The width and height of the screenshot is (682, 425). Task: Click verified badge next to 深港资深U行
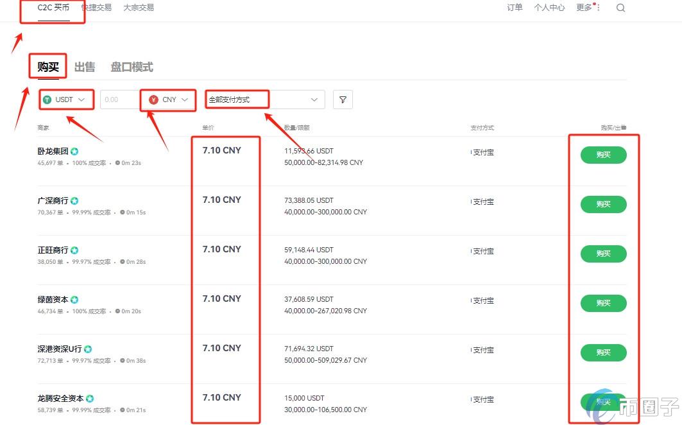click(88, 349)
